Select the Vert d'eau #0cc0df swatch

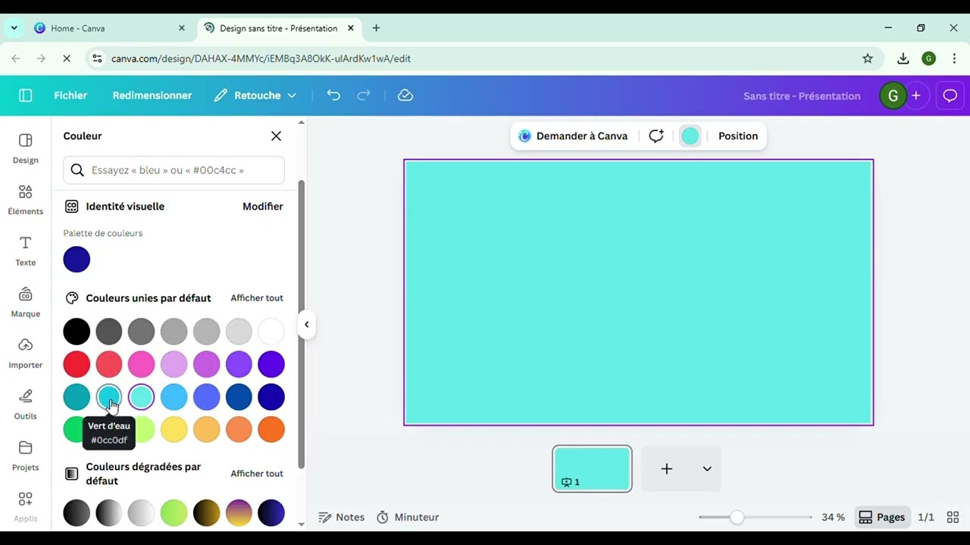(109, 397)
